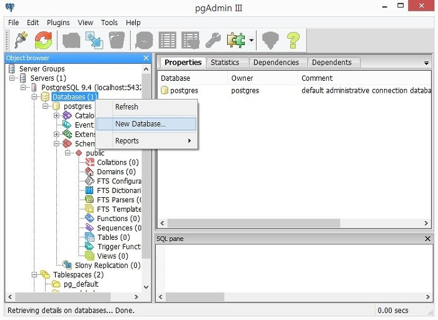This screenshot has width=438, height=320.
Task: Switch to the Dependents tab
Action: [x=332, y=63]
